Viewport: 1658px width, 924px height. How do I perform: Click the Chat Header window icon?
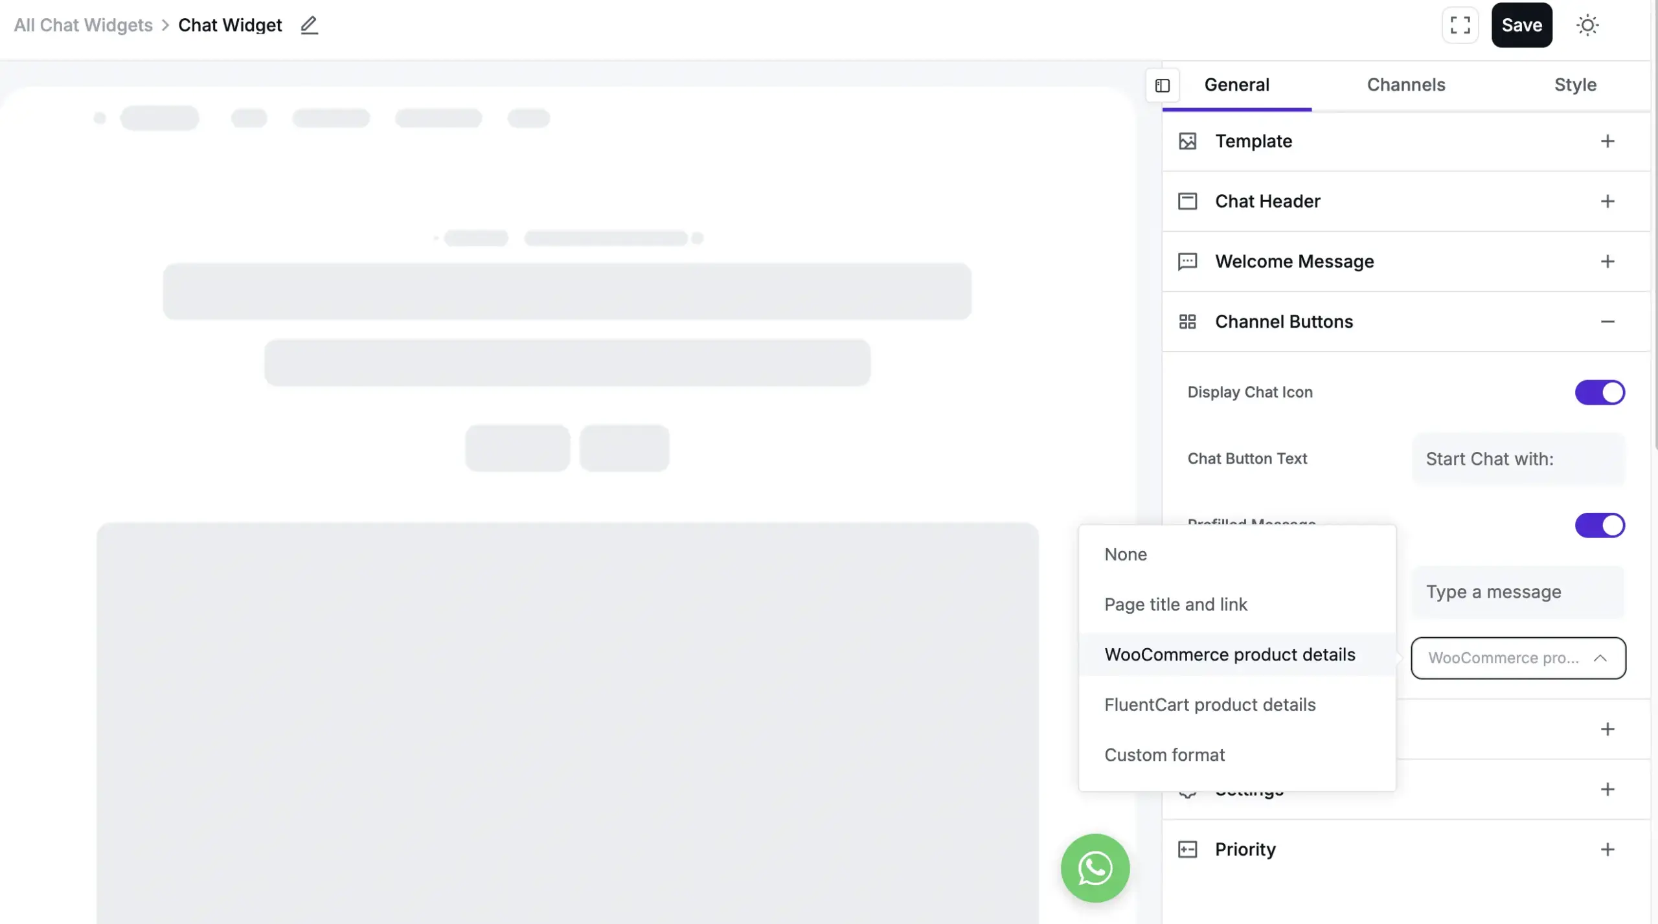tap(1187, 201)
